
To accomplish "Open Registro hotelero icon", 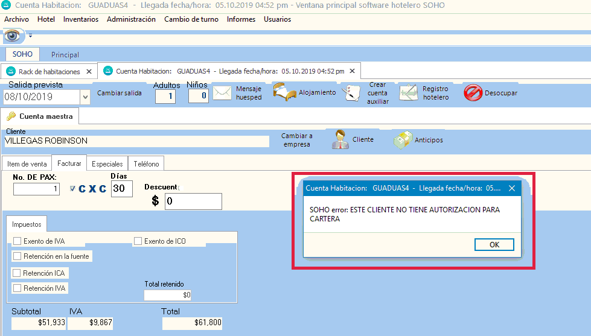I will (409, 93).
